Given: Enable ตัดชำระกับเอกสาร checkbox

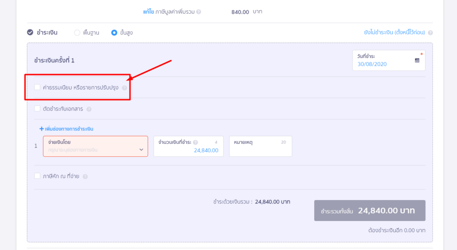Looking at the screenshot, I should (x=37, y=109).
